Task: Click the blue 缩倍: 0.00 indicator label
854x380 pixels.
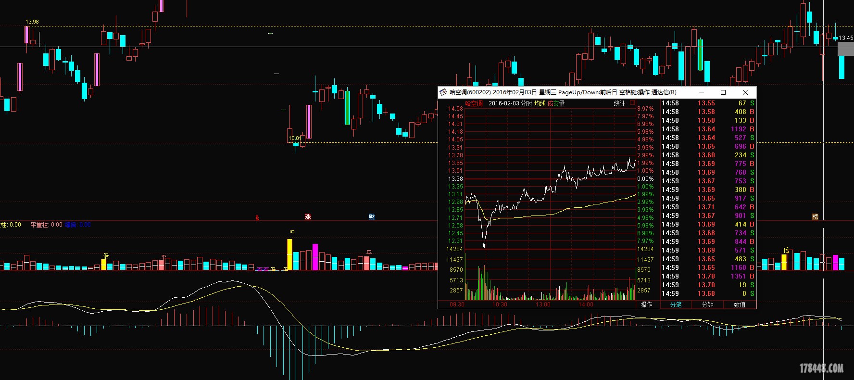Action: click(x=78, y=225)
